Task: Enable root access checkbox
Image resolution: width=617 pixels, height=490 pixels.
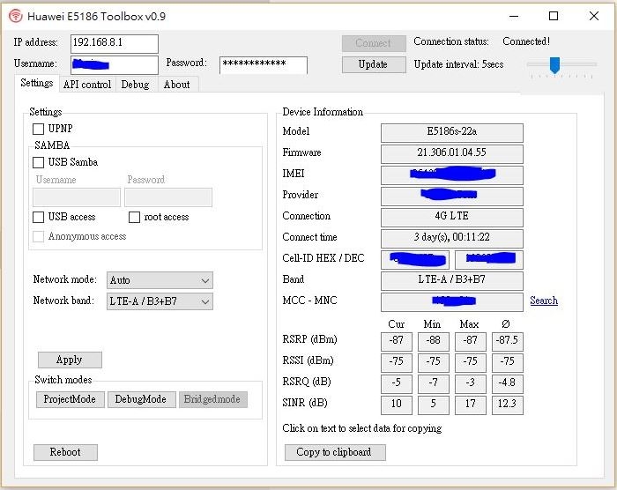Action: [x=134, y=217]
